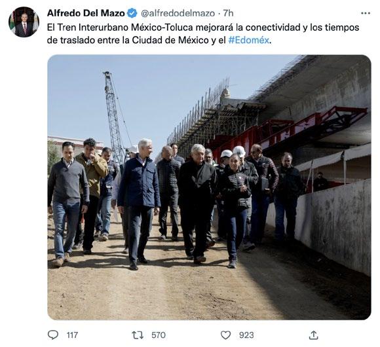Open Alfredo Del Mazo profile picture
Image resolution: width=380 pixels, height=347 pixels.
[x=24, y=22]
